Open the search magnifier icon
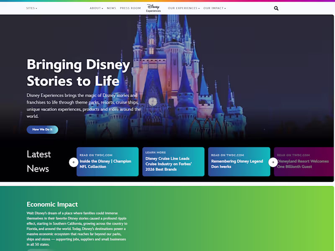The image size is (335, 251). 276,8
